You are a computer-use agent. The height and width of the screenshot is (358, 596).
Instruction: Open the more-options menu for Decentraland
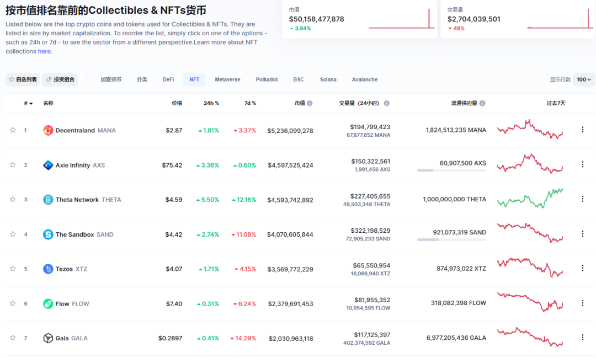tap(582, 130)
